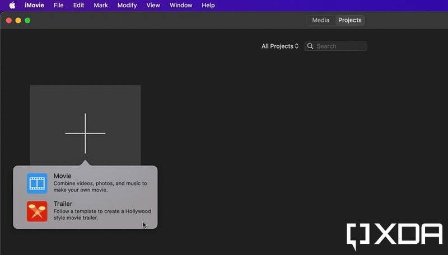Choose the Trailer project title
The height and width of the screenshot is (255, 448).
63,204
